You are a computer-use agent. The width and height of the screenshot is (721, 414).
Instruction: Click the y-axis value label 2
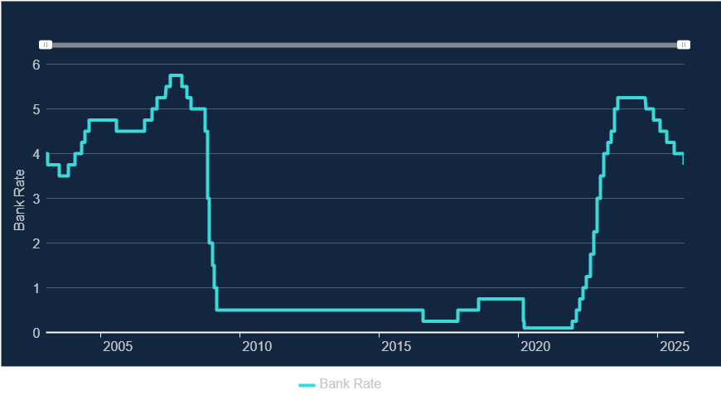point(36,243)
